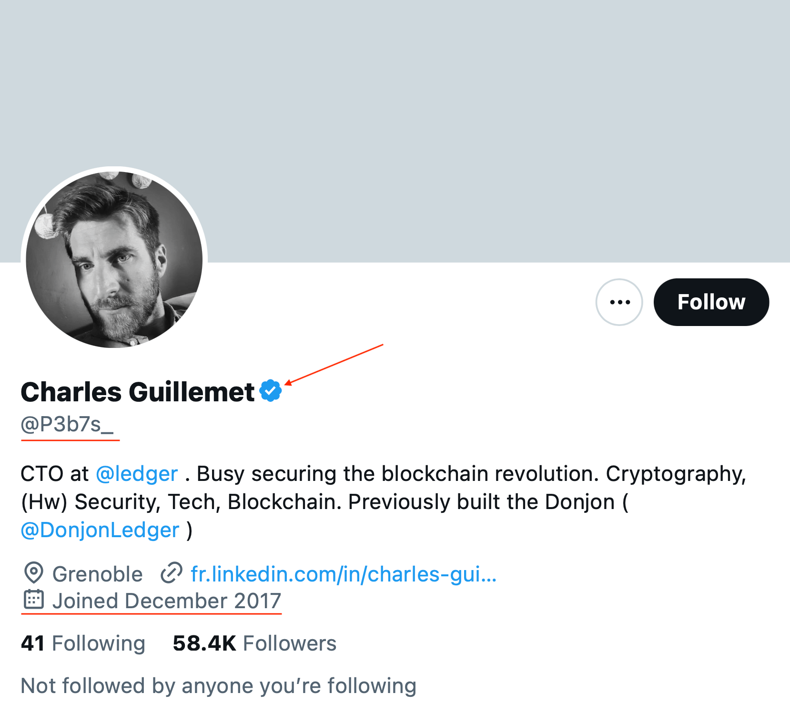Open the @ledger mention link
Image resolution: width=790 pixels, height=714 pixels.
(x=137, y=474)
